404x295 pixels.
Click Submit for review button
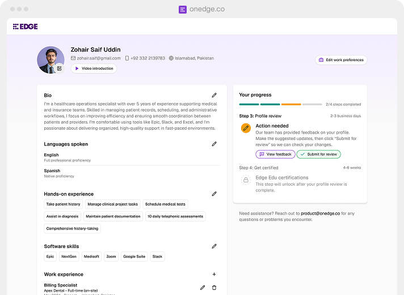pyautogui.click(x=318, y=155)
